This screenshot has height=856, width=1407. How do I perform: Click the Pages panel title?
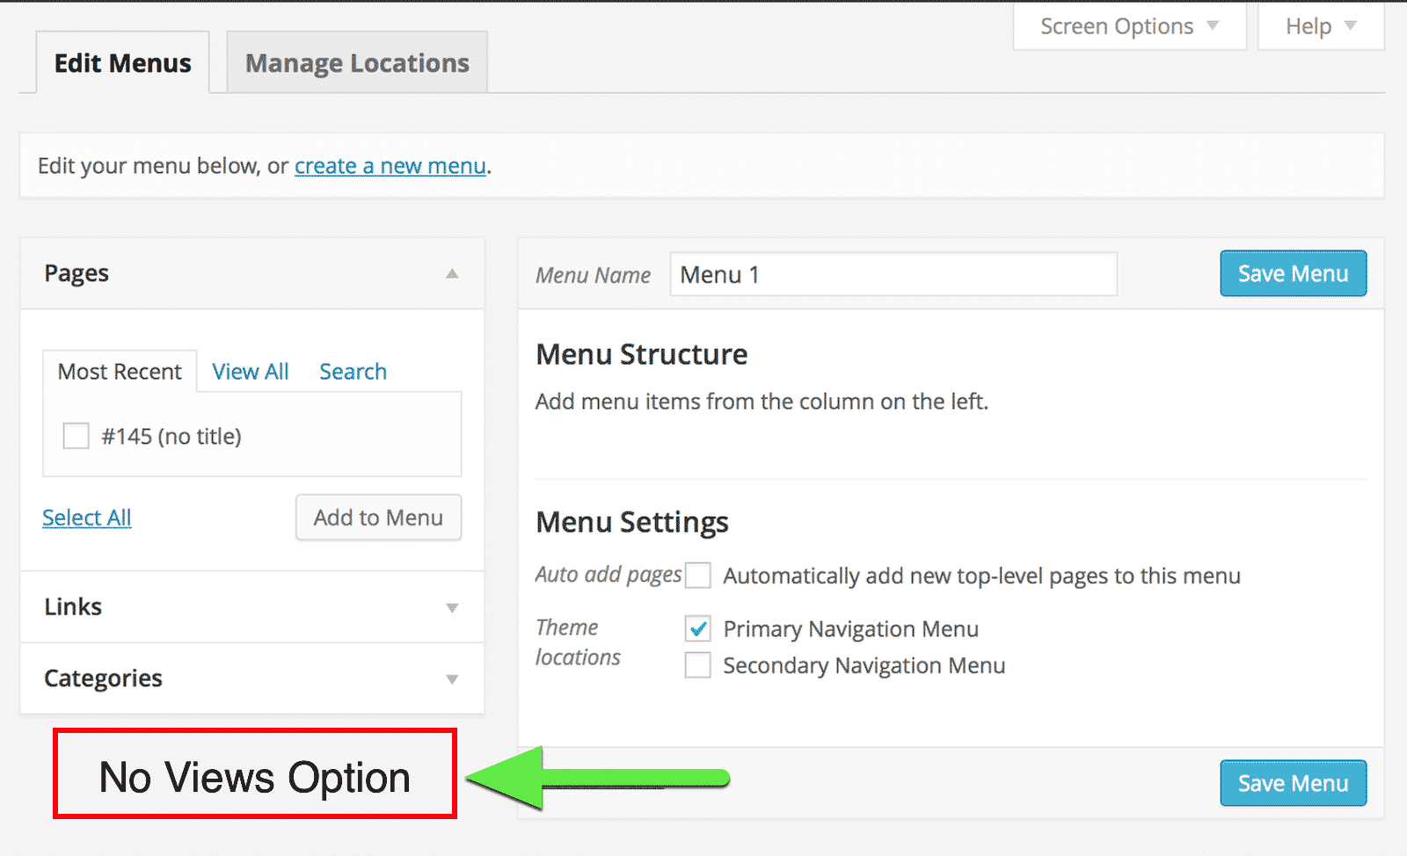[x=77, y=273]
